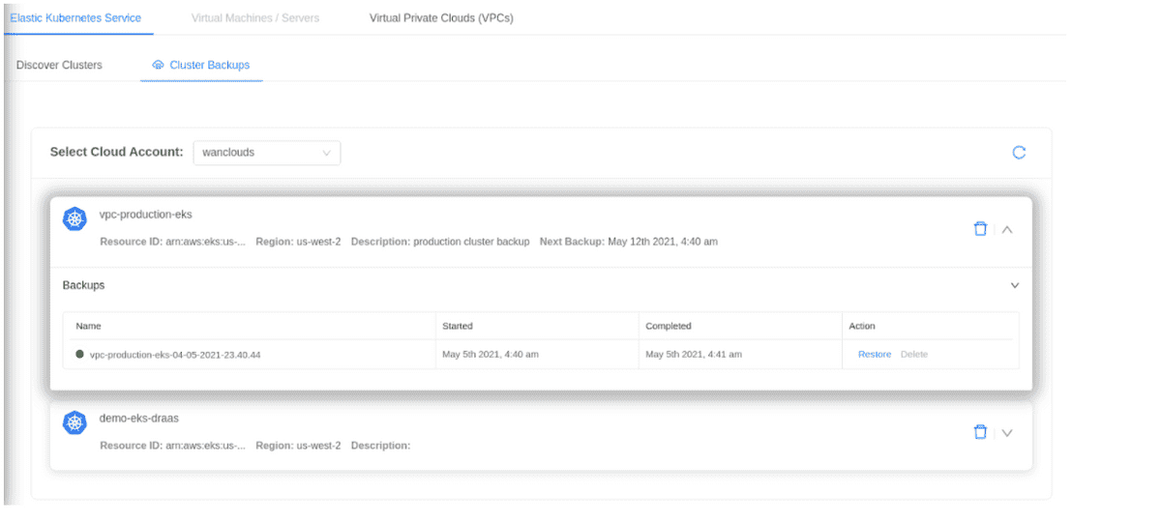
Task: Click the Backups section label
Action: tap(84, 286)
